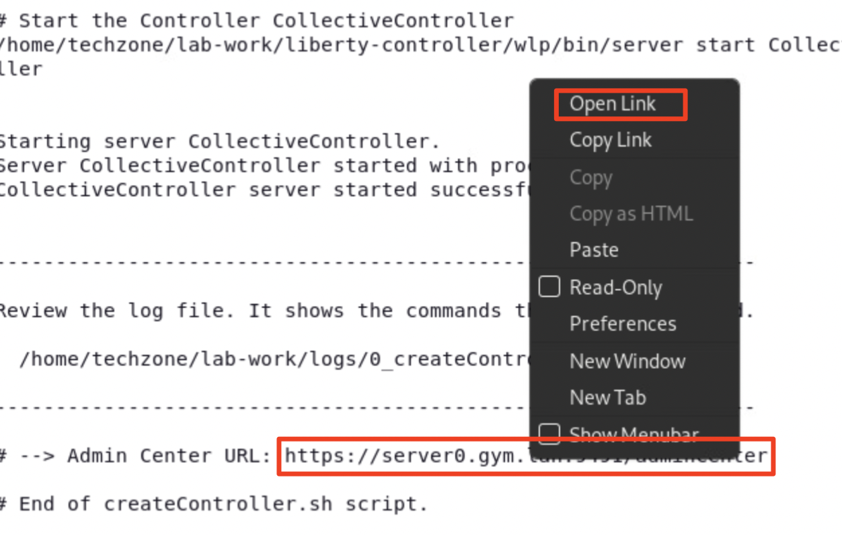The height and width of the screenshot is (535, 842).
Task: Open a New Tab from the menu
Action: pos(607,397)
